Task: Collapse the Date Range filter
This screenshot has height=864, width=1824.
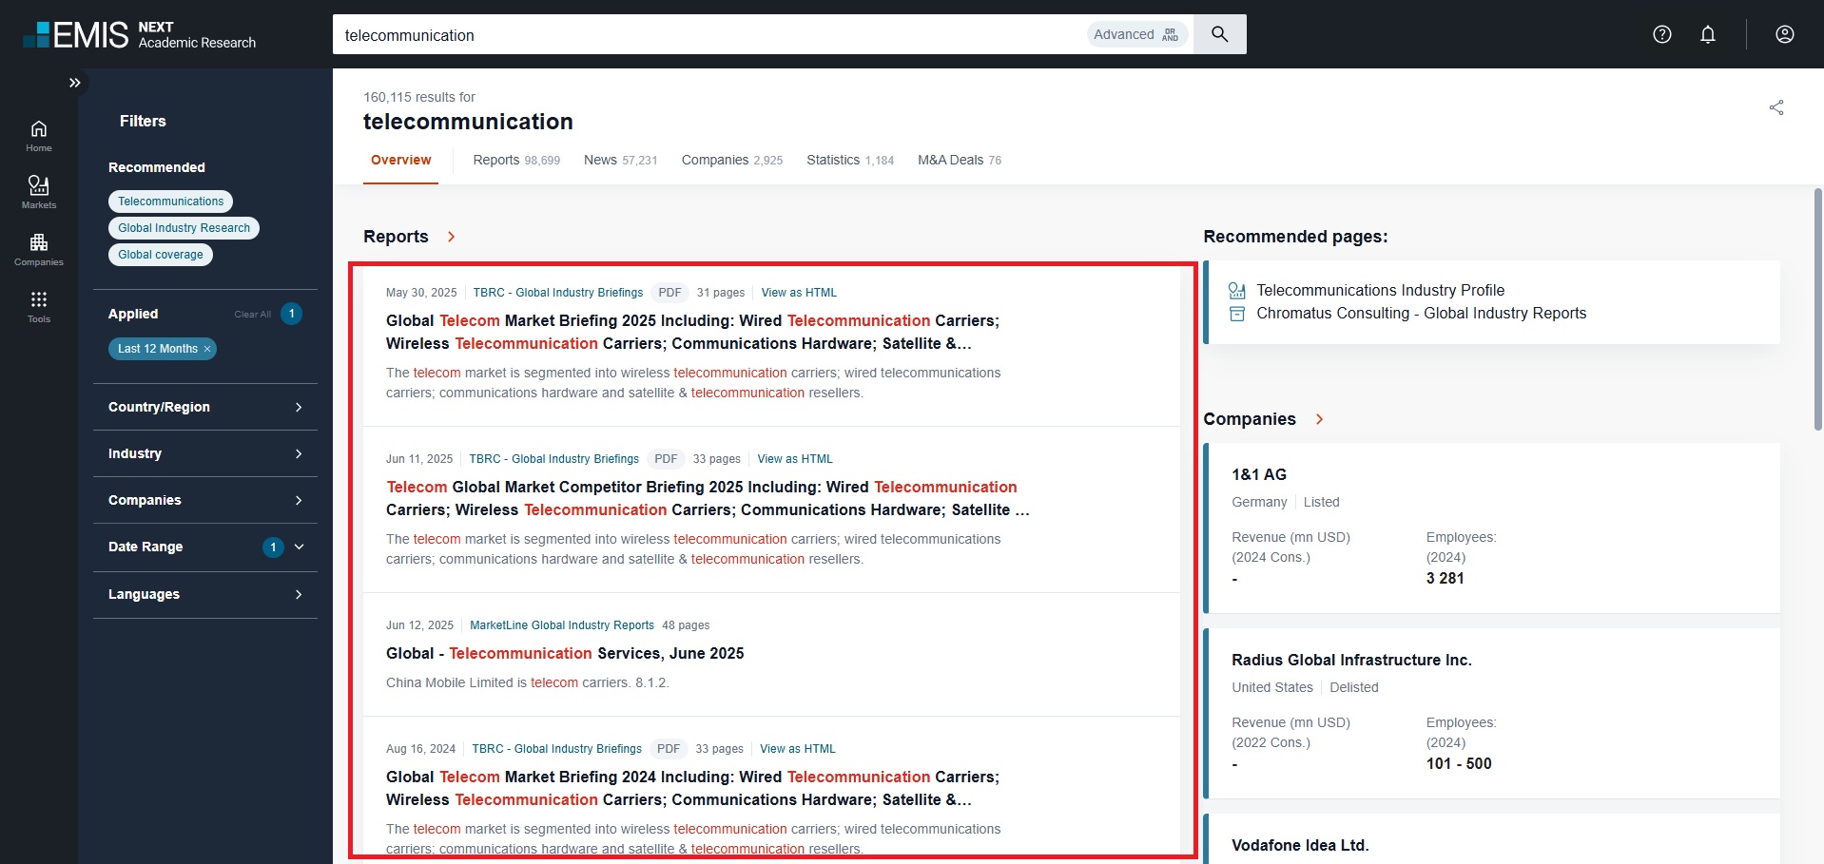Action: 299,547
